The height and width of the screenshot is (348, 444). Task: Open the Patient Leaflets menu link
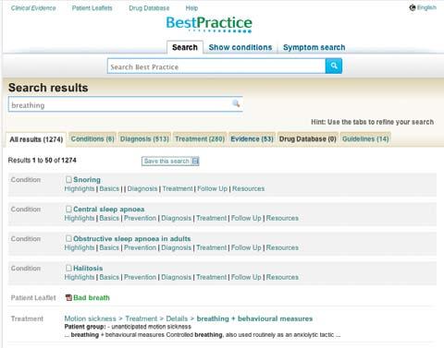point(92,8)
